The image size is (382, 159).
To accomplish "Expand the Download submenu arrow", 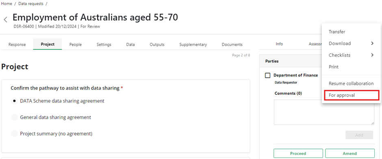I will (x=372, y=43).
